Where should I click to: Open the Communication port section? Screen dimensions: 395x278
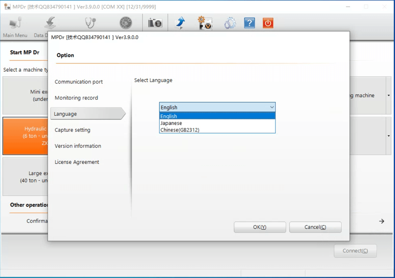click(79, 82)
